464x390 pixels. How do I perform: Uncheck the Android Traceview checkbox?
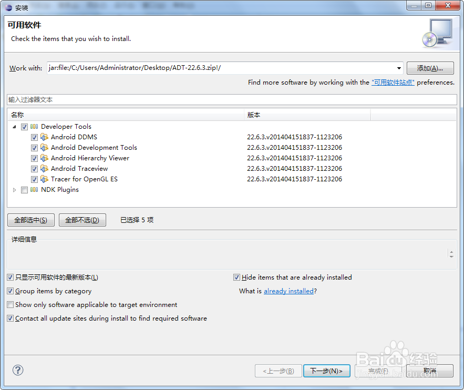(x=34, y=169)
